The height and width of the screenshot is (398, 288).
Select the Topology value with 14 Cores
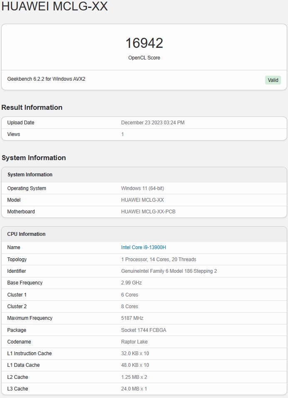[x=158, y=260]
